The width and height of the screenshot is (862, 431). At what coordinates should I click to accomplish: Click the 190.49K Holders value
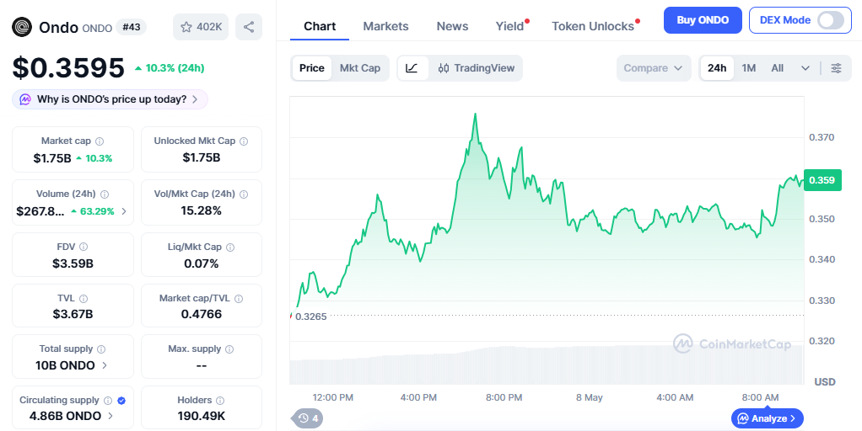202,416
